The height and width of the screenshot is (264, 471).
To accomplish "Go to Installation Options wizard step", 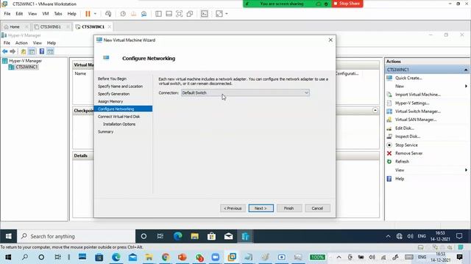I will click(x=119, y=124).
